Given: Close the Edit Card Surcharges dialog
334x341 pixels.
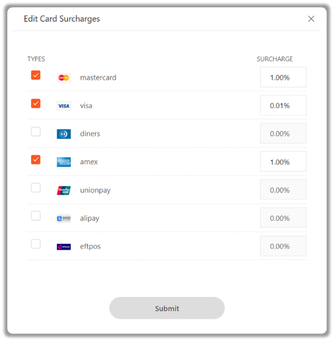Looking at the screenshot, I should pyautogui.click(x=311, y=19).
